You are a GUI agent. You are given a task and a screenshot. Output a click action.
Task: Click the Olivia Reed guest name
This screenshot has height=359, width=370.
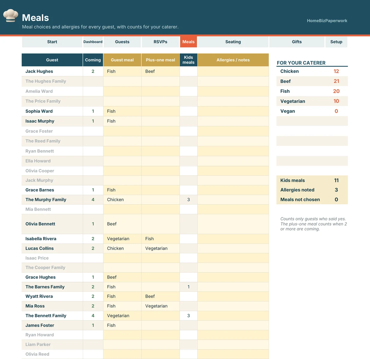point(37,354)
